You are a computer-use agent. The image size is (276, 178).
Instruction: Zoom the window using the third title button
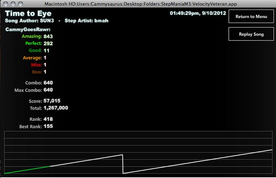[x=21, y=4]
